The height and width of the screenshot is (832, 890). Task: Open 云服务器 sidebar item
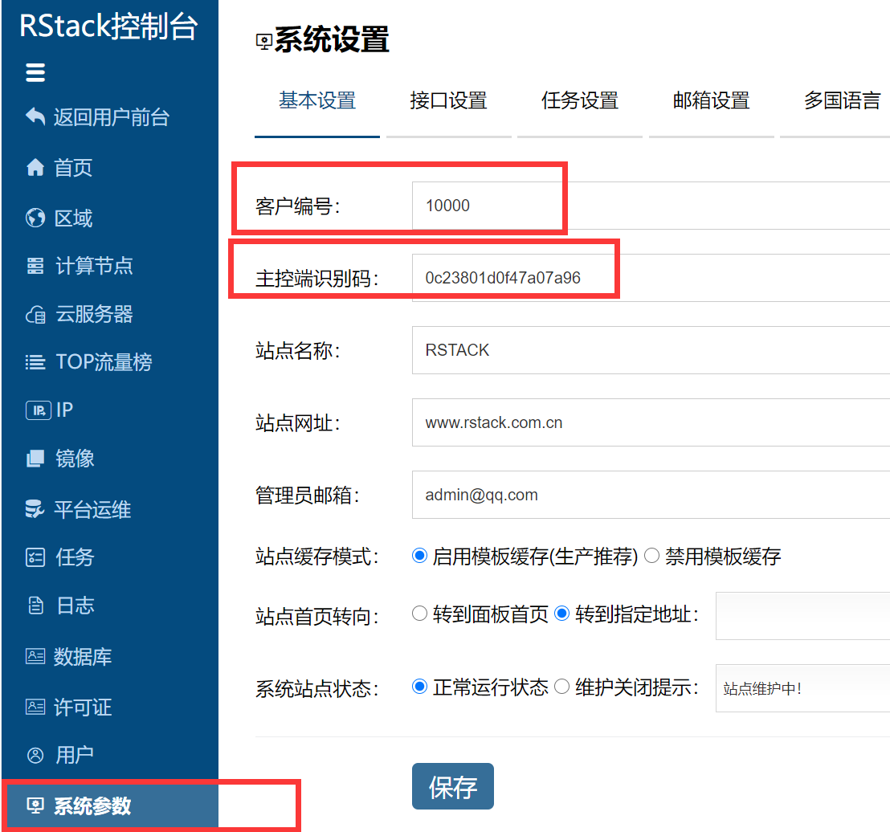[94, 315]
